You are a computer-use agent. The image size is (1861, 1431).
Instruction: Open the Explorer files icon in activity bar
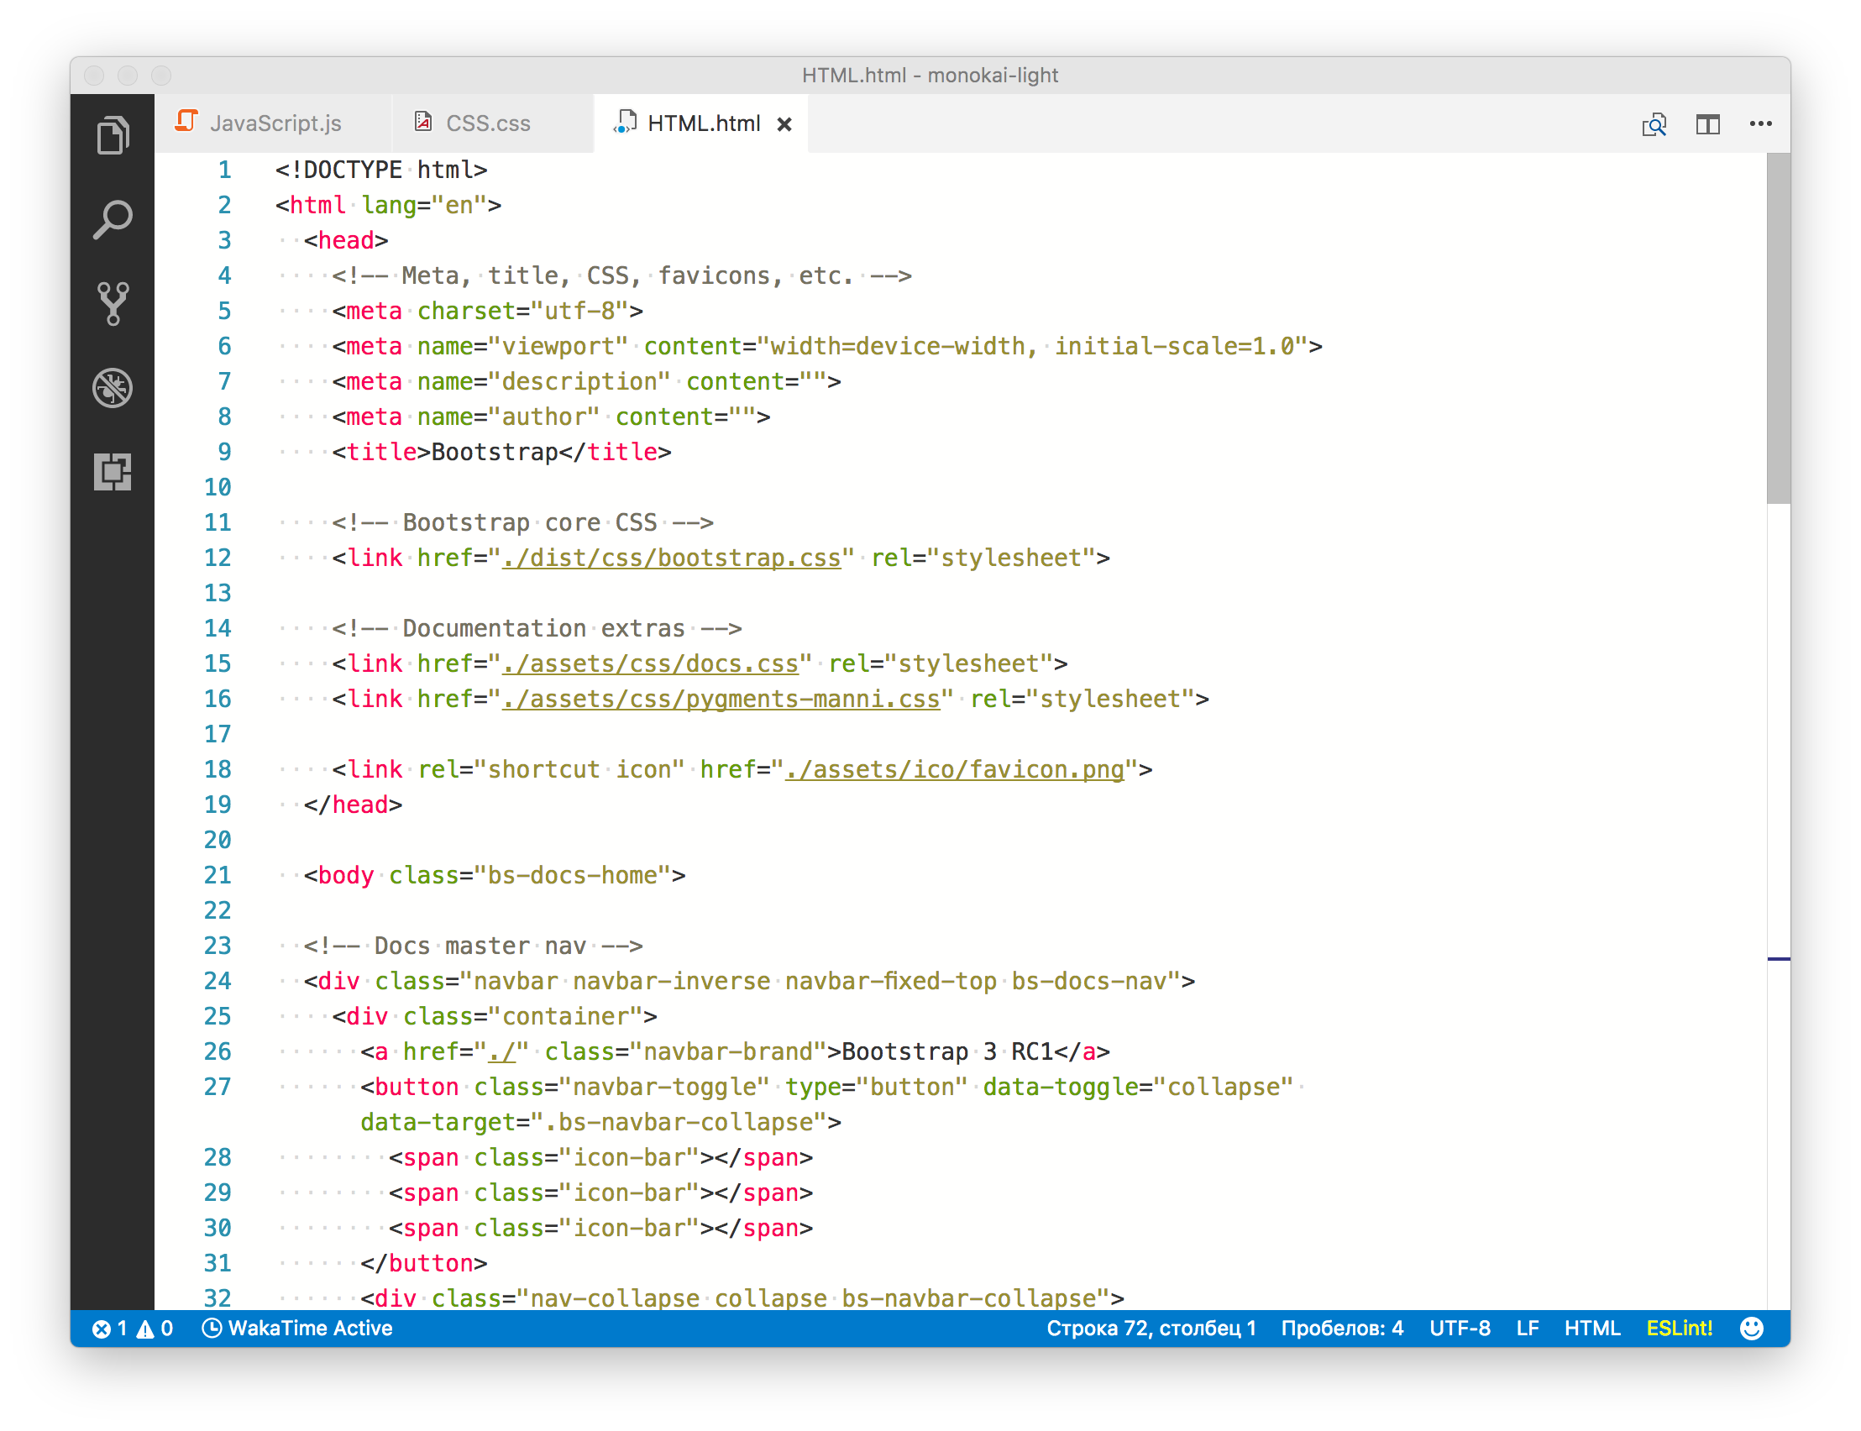pos(113,134)
